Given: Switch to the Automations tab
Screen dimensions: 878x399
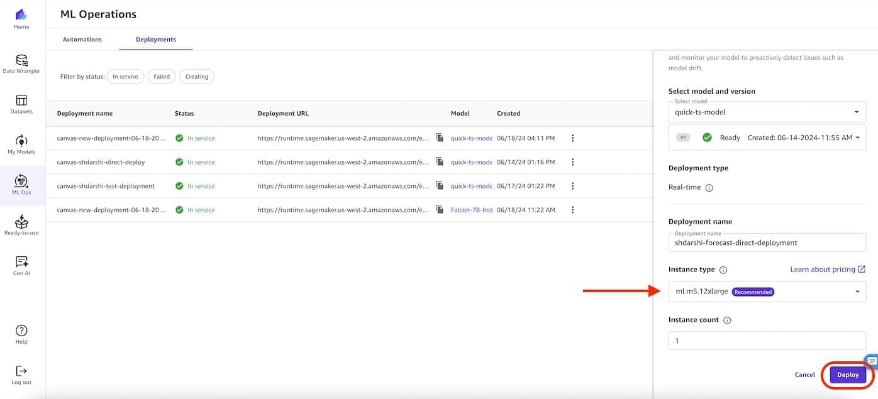Looking at the screenshot, I should (82, 39).
